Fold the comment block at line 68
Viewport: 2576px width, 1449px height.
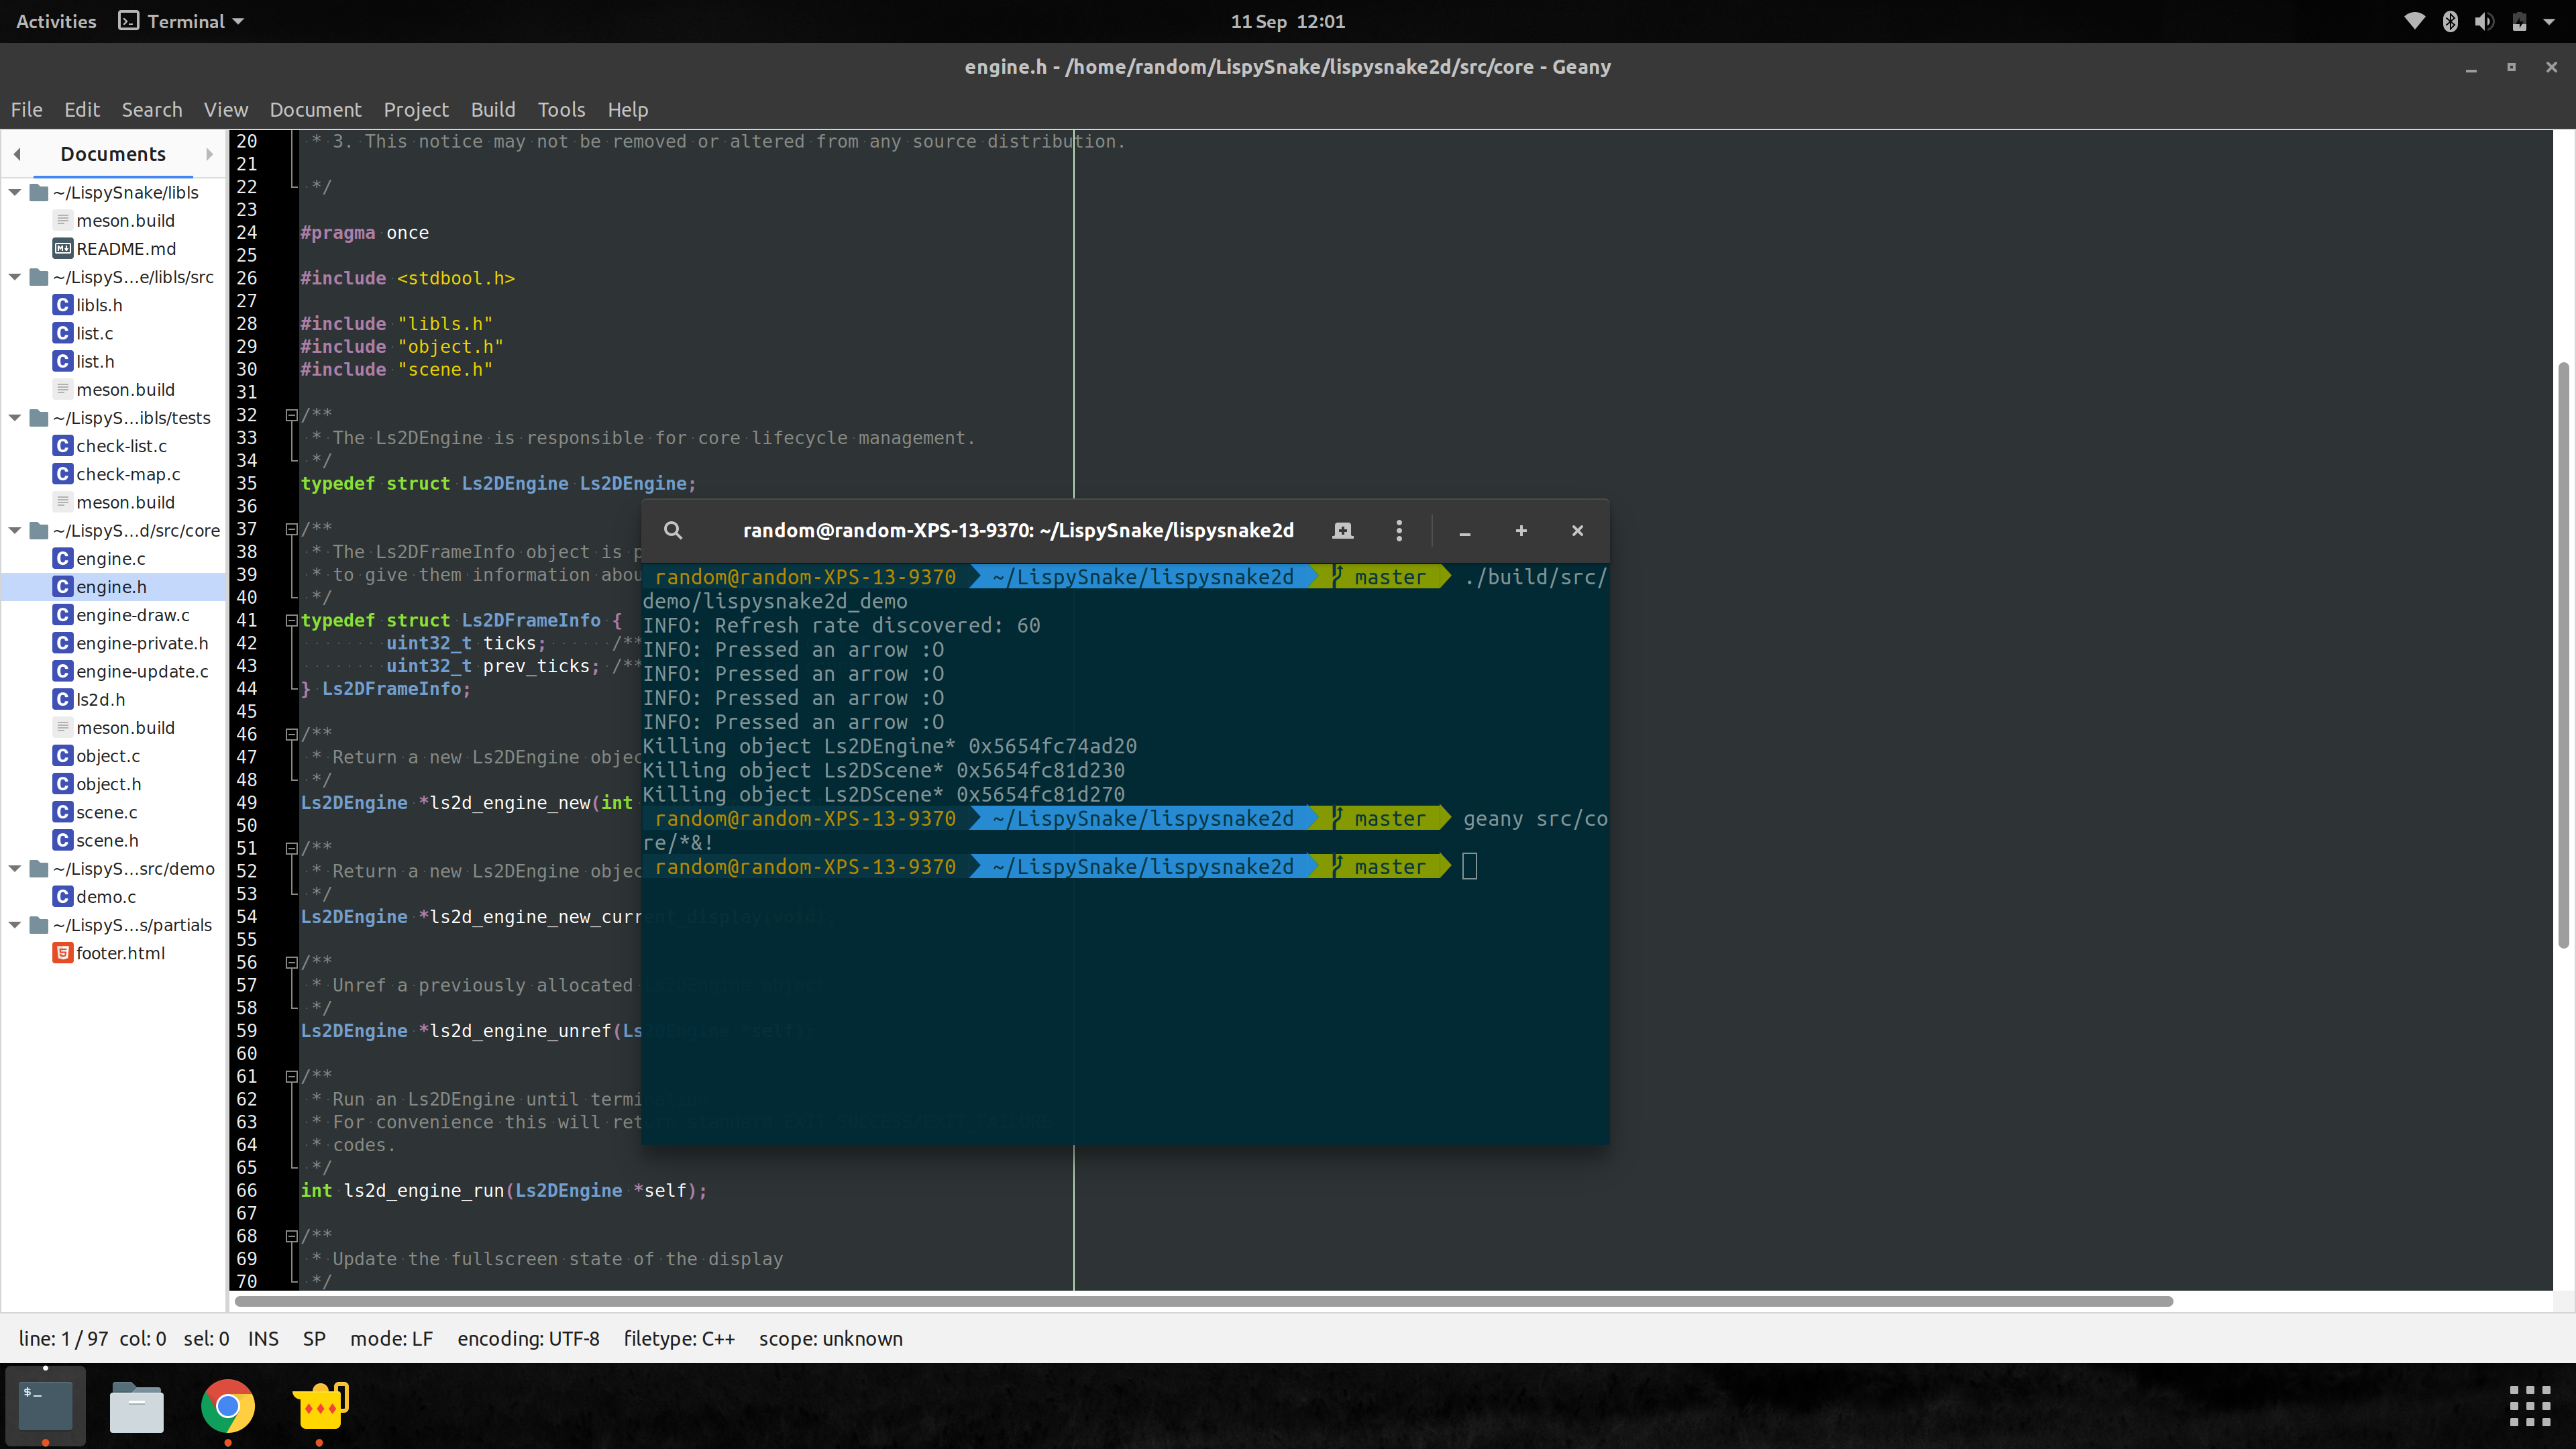(291, 1236)
